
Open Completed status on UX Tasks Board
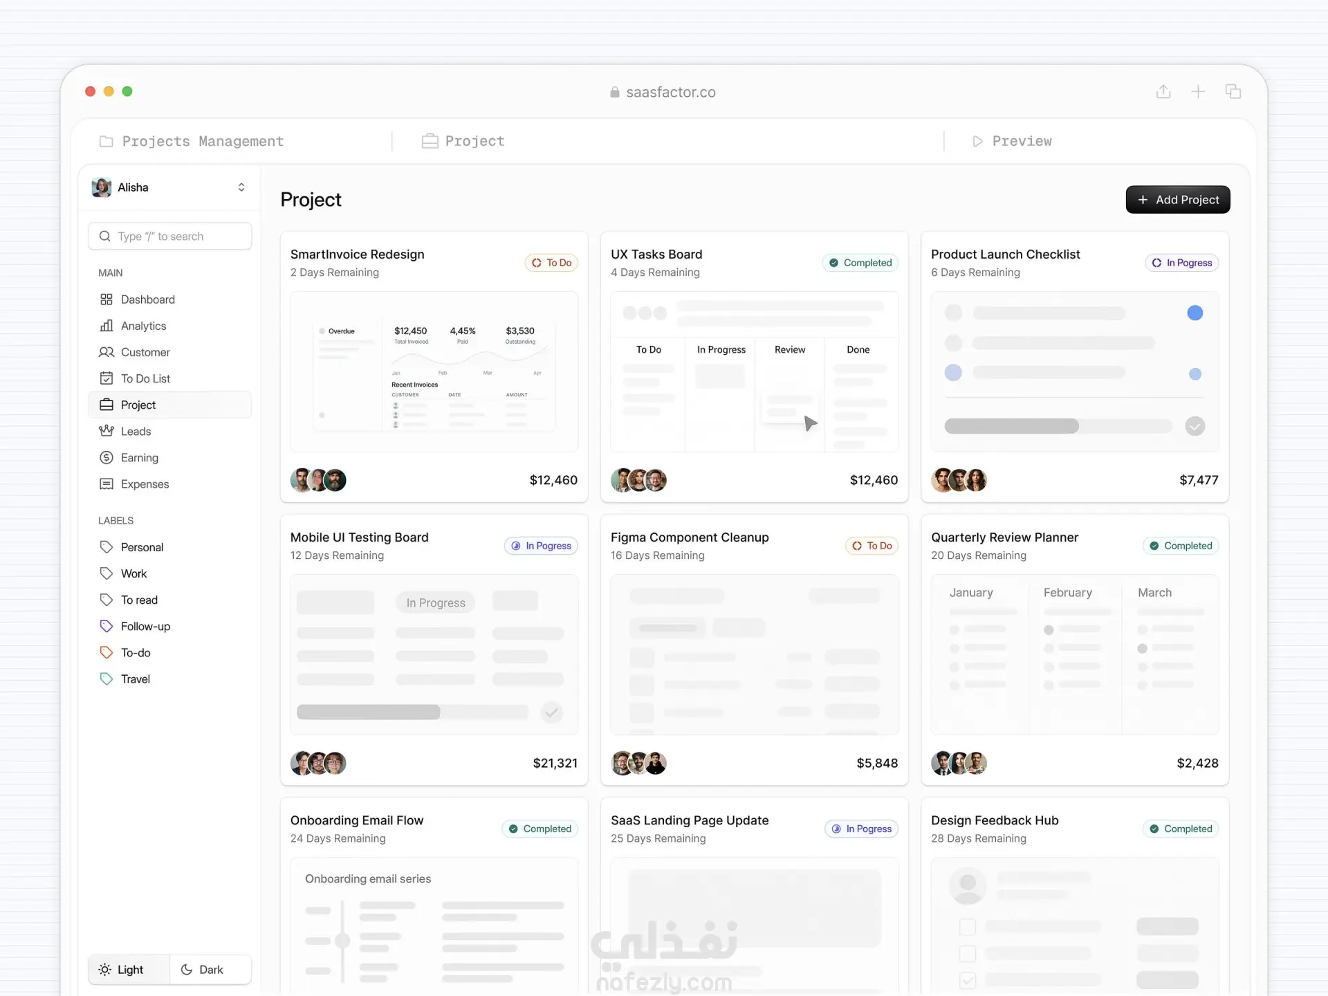click(x=860, y=263)
